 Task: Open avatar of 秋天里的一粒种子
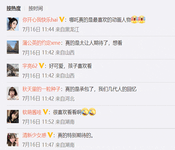(x=13, y=93)
